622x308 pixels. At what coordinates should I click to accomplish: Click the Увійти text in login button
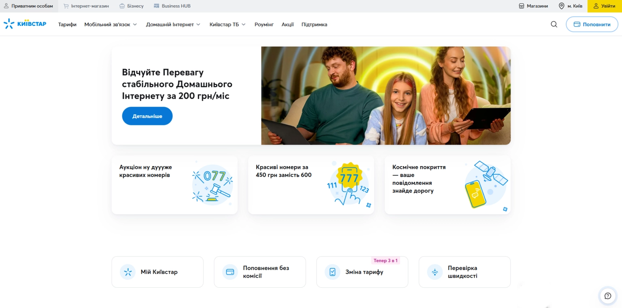608,6
